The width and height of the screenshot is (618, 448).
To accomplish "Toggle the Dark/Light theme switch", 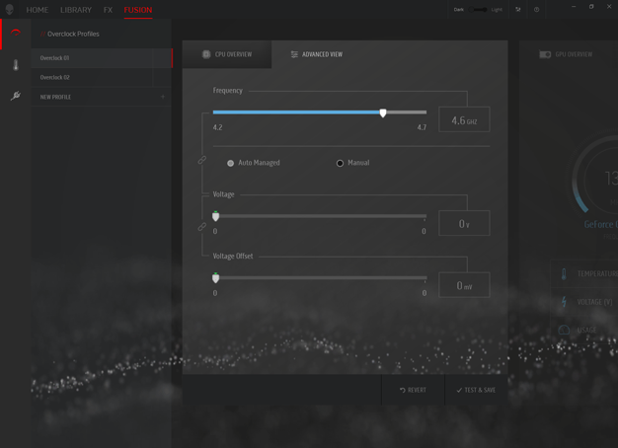I will click(x=478, y=10).
